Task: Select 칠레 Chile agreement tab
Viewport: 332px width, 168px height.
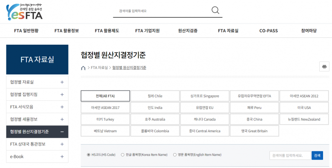Action: point(155,96)
